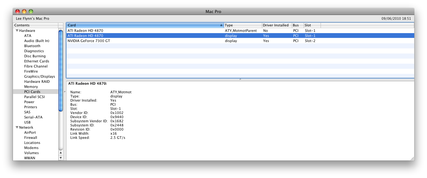Sort by Slot column header
427x178 pixels.
312,25
